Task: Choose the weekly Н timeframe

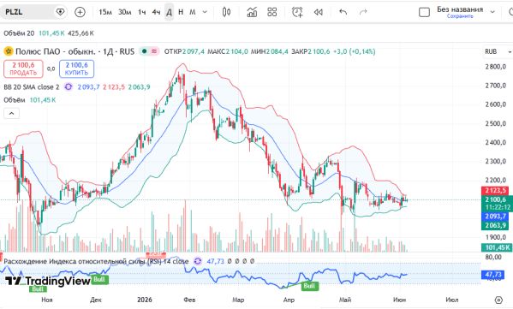Action: [181, 12]
